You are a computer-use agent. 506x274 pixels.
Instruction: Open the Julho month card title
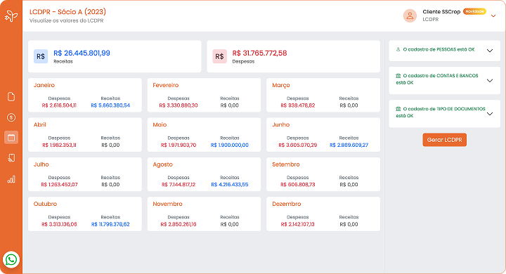point(41,164)
